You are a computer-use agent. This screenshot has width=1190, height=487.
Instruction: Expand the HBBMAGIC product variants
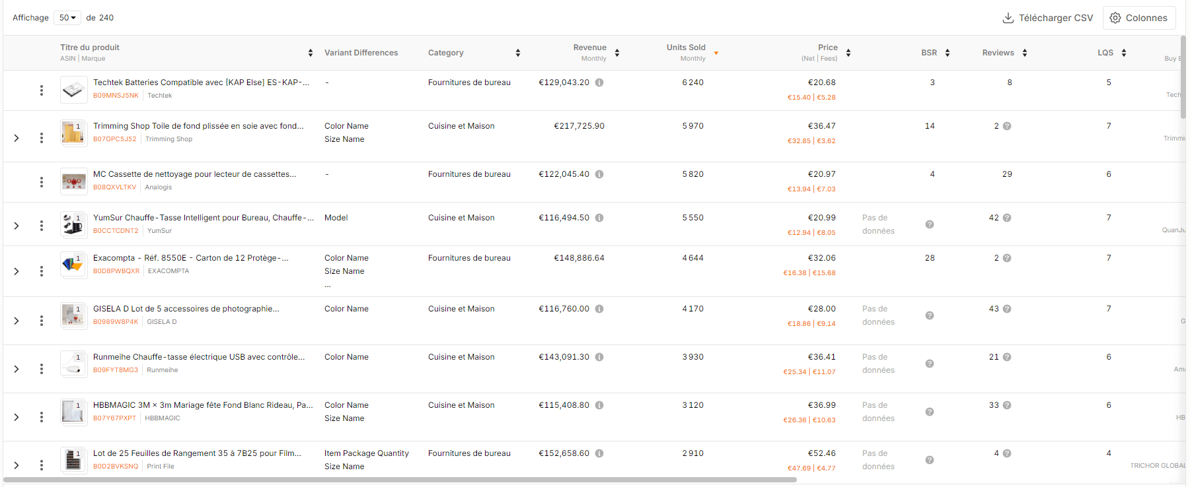click(x=17, y=417)
